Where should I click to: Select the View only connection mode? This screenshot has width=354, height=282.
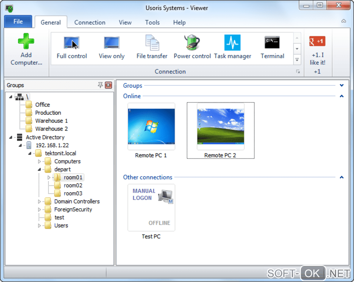pyautogui.click(x=111, y=47)
